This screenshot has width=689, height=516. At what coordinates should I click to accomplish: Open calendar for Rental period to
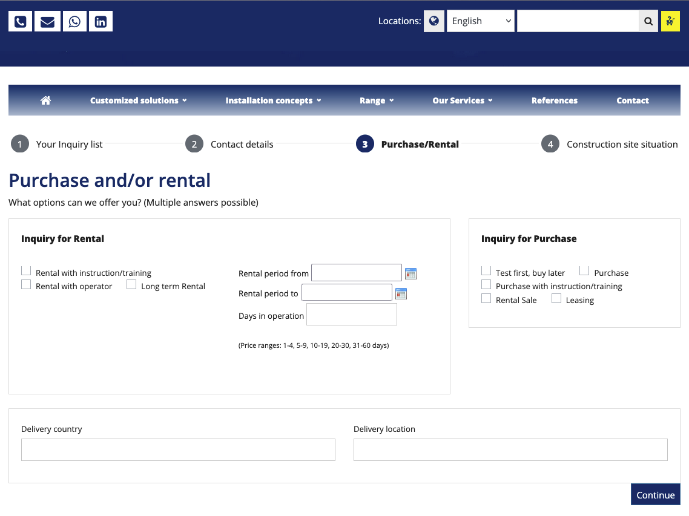point(401,294)
